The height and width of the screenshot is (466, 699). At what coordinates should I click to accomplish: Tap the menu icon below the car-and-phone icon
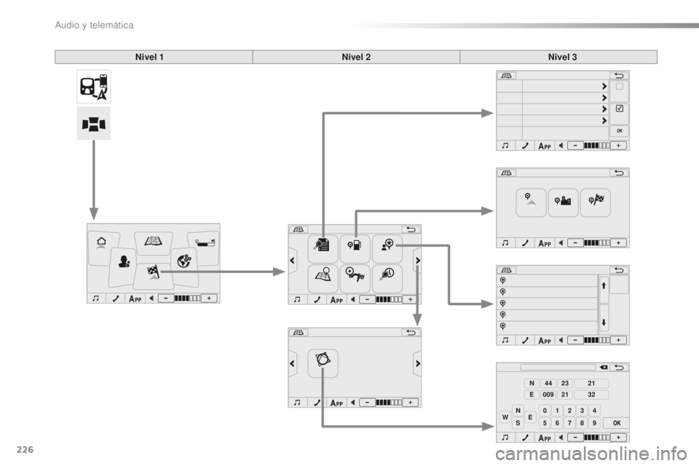94,124
